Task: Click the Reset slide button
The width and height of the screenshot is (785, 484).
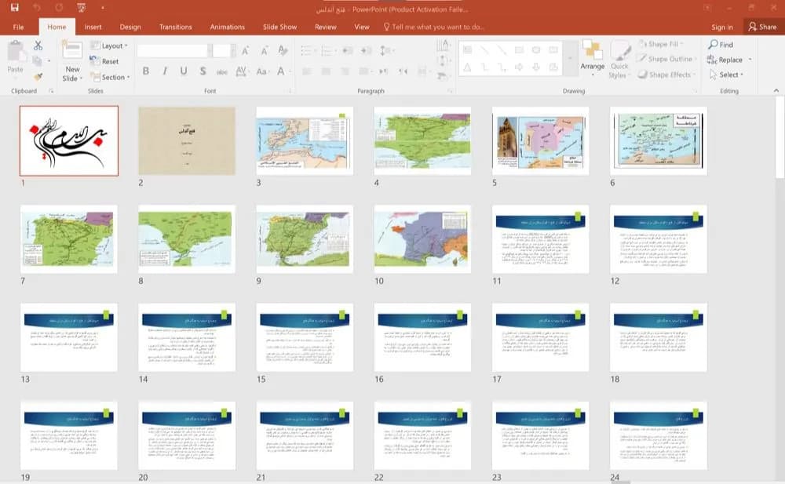Action: pos(104,61)
